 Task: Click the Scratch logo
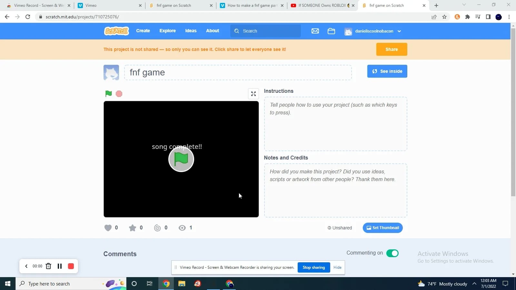[116, 31]
